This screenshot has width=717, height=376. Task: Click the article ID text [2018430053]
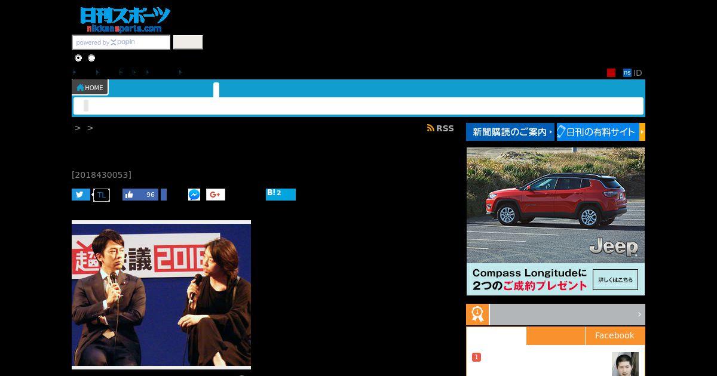102,175
